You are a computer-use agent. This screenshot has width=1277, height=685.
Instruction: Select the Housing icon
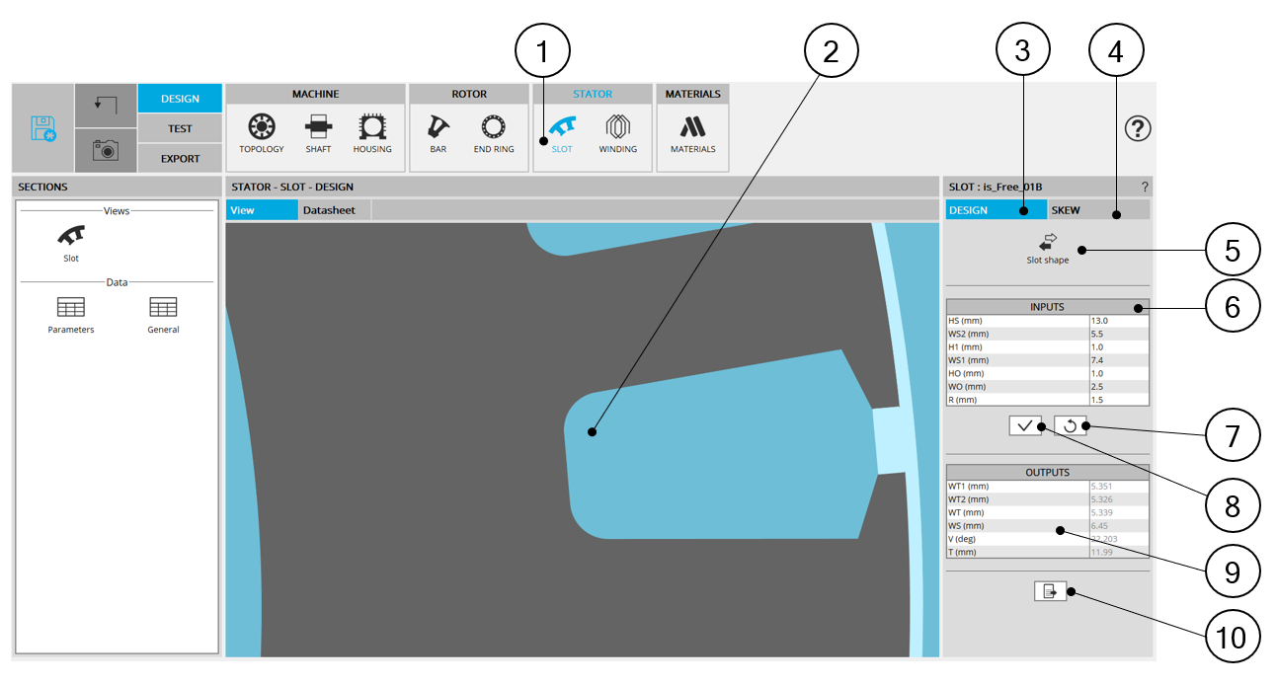pyautogui.click(x=372, y=132)
